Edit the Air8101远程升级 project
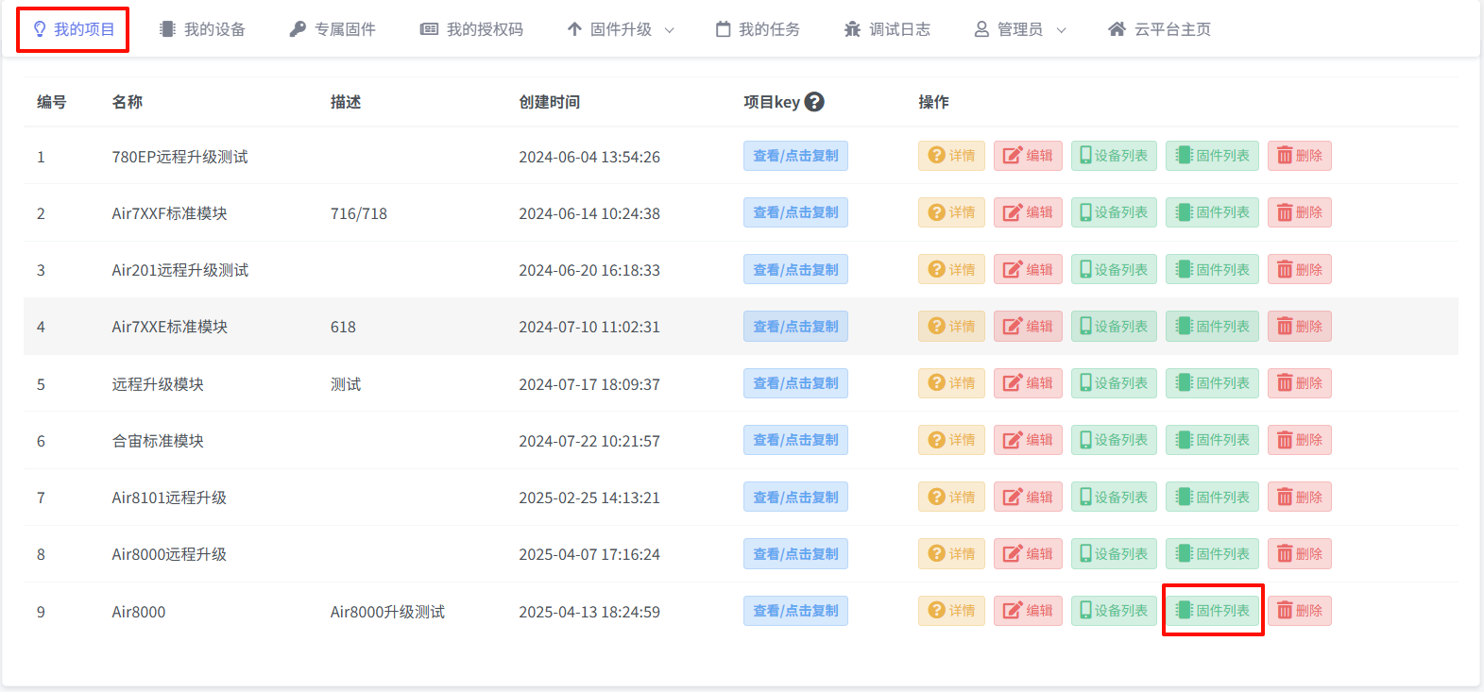 (x=1028, y=497)
